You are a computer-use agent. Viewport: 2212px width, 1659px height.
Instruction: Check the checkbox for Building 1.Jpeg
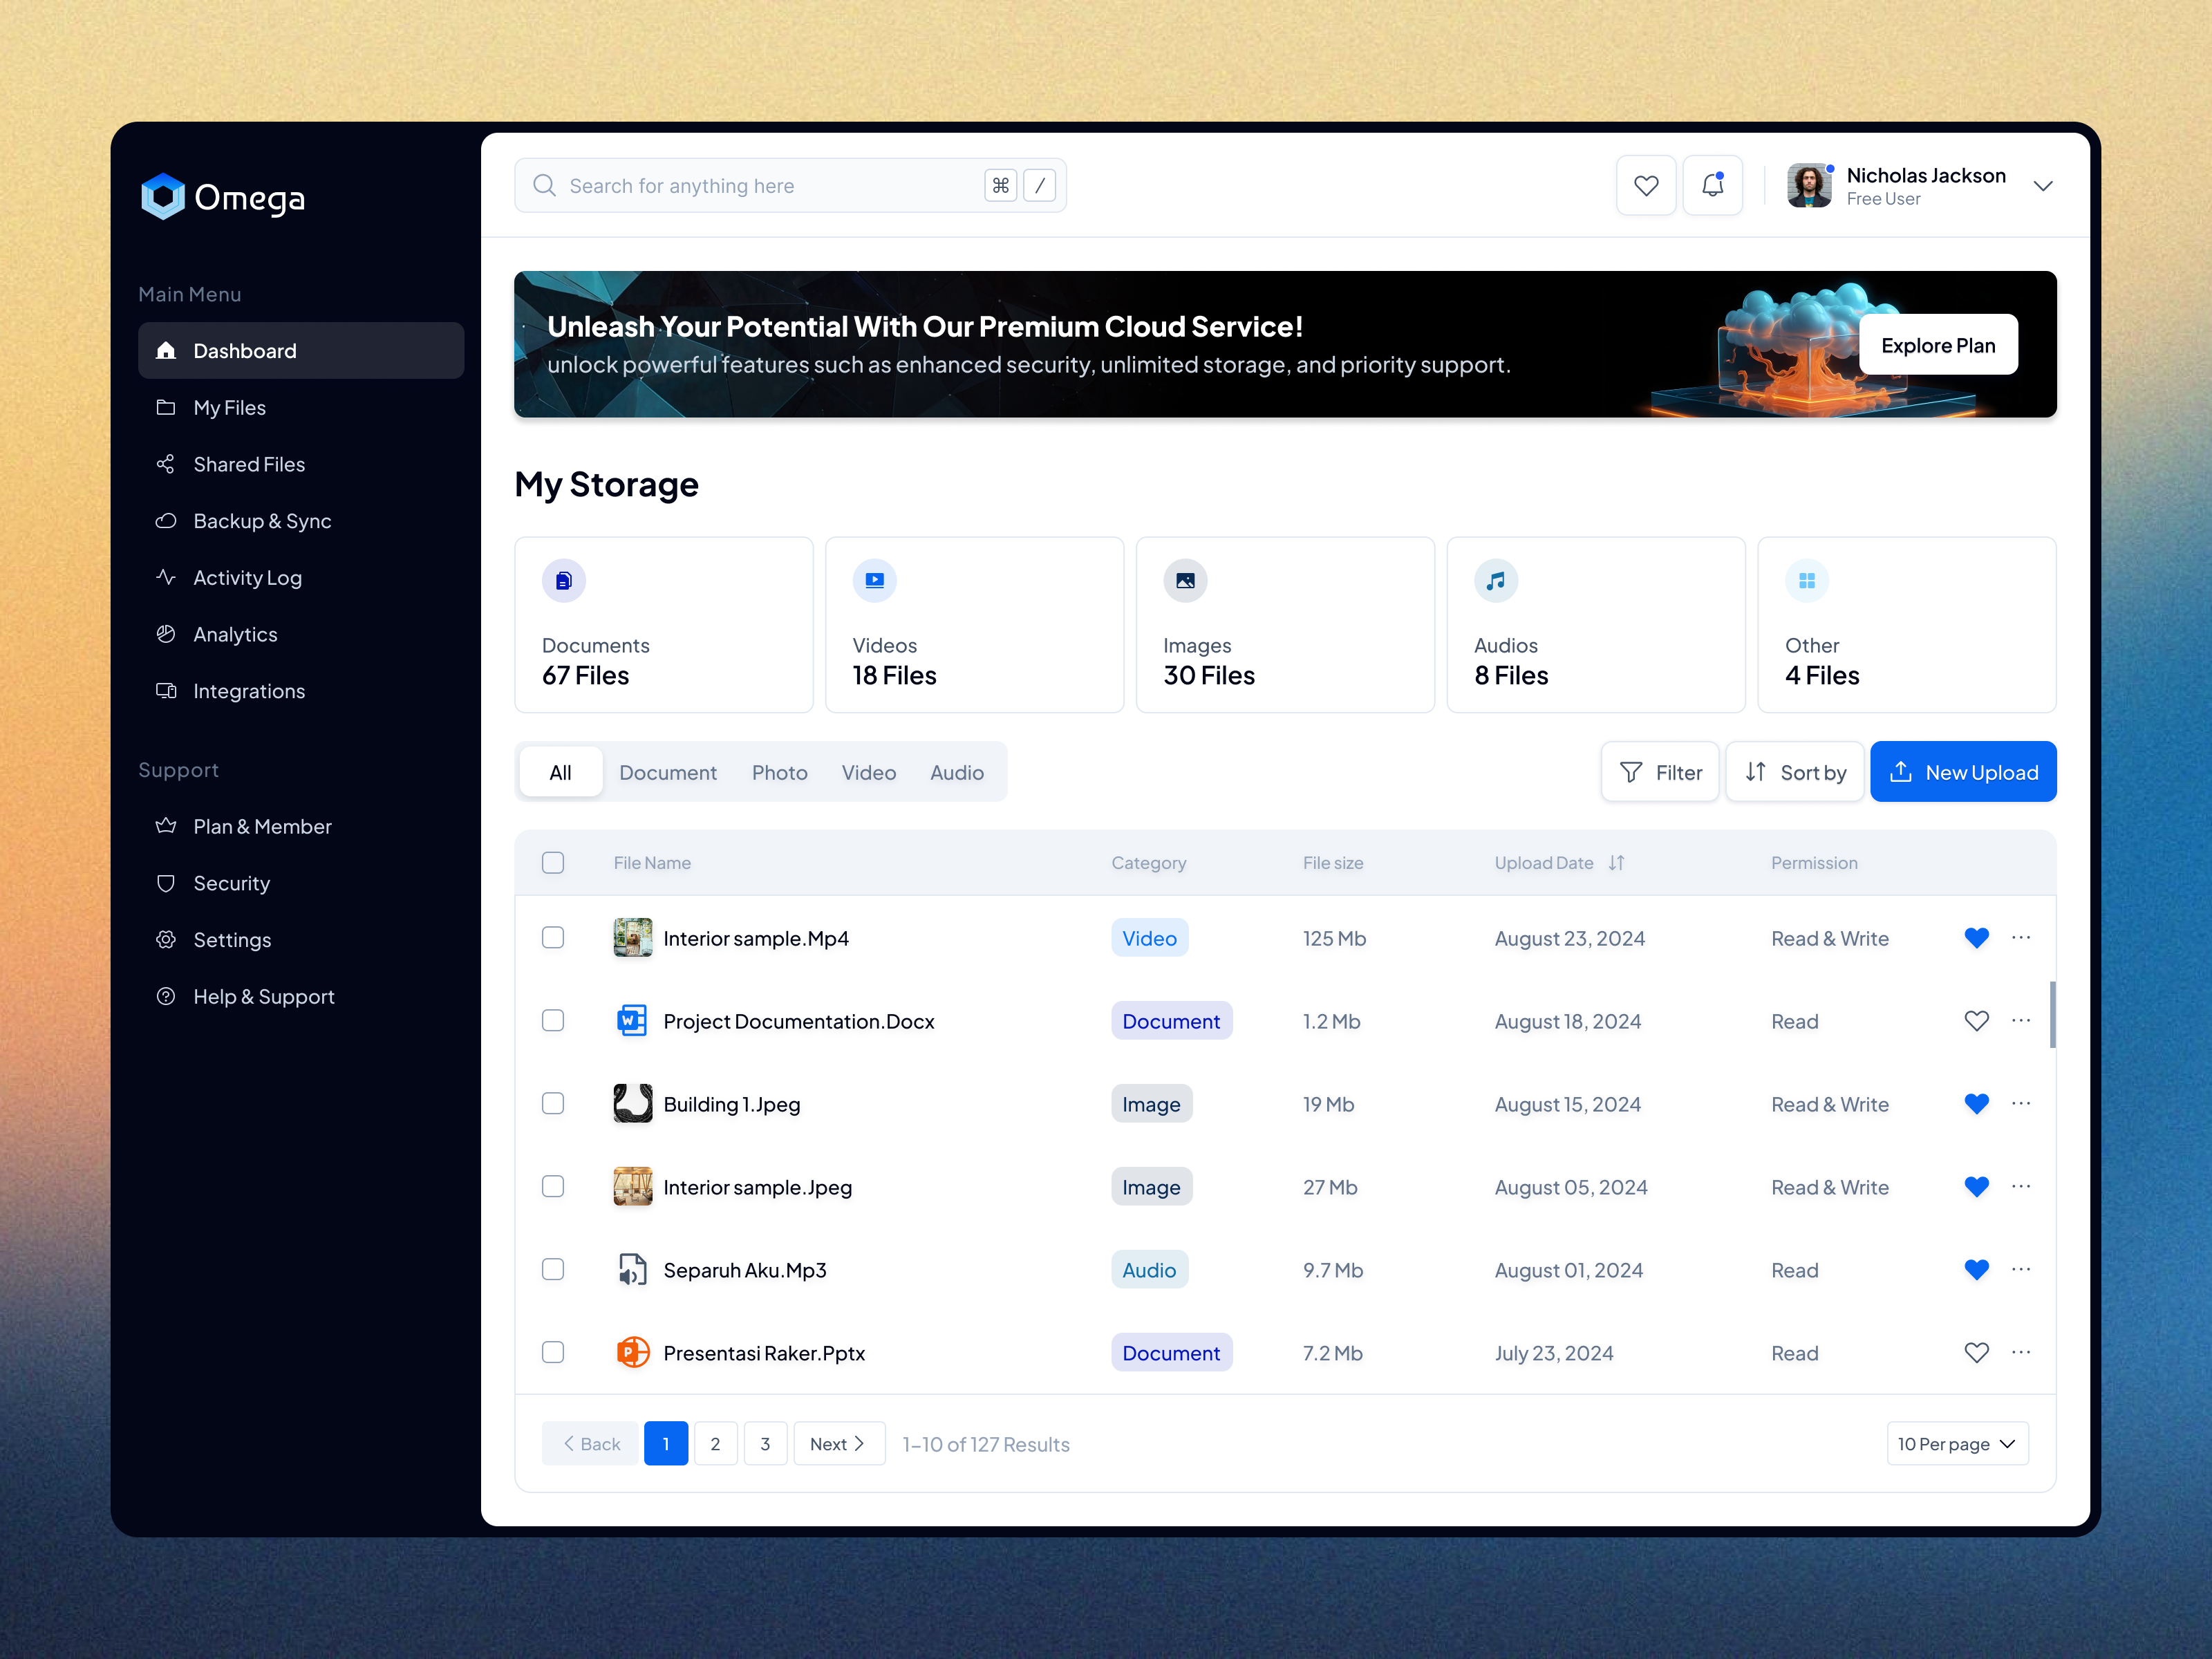click(553, 1103)
